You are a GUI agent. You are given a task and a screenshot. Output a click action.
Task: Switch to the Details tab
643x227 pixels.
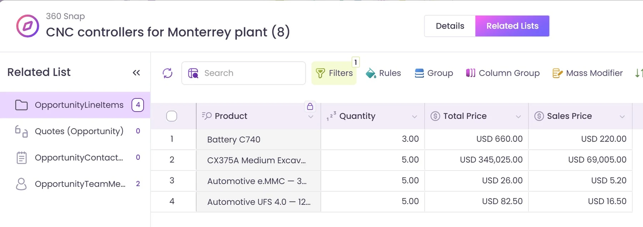tap(450, 26)
